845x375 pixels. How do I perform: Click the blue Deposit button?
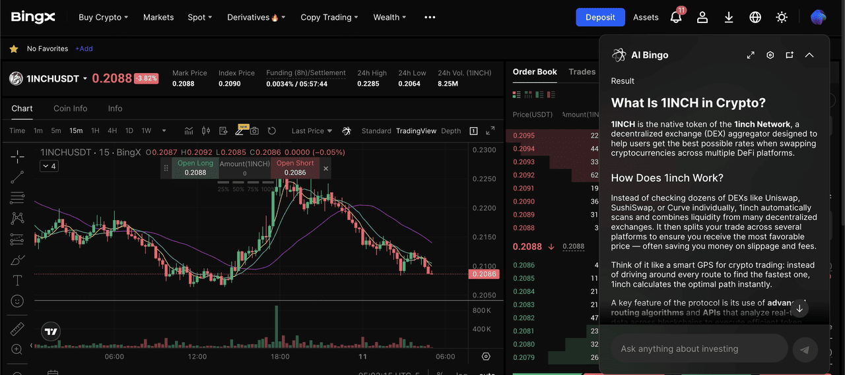pyautogui.click(x=600, y=18)
